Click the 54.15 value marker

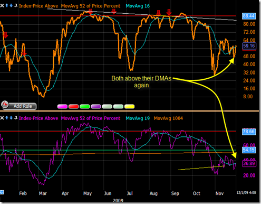tap(249, 150)
